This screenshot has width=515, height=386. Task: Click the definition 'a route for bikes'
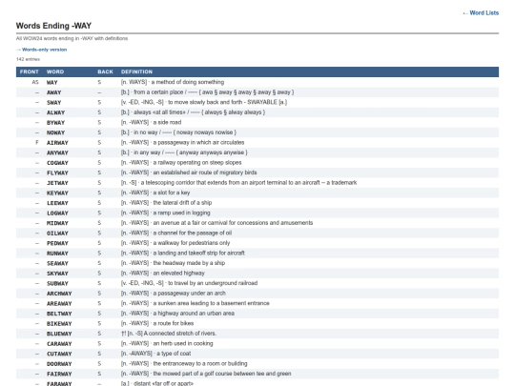[x=174, y=323]
